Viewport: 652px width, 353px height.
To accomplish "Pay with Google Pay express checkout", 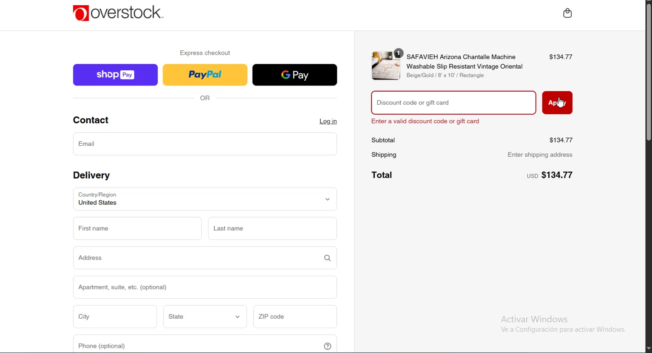I will click(x=294, y=75).
